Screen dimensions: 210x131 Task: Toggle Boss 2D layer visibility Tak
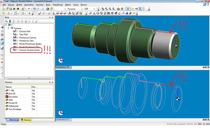click(x=33, y=94)
